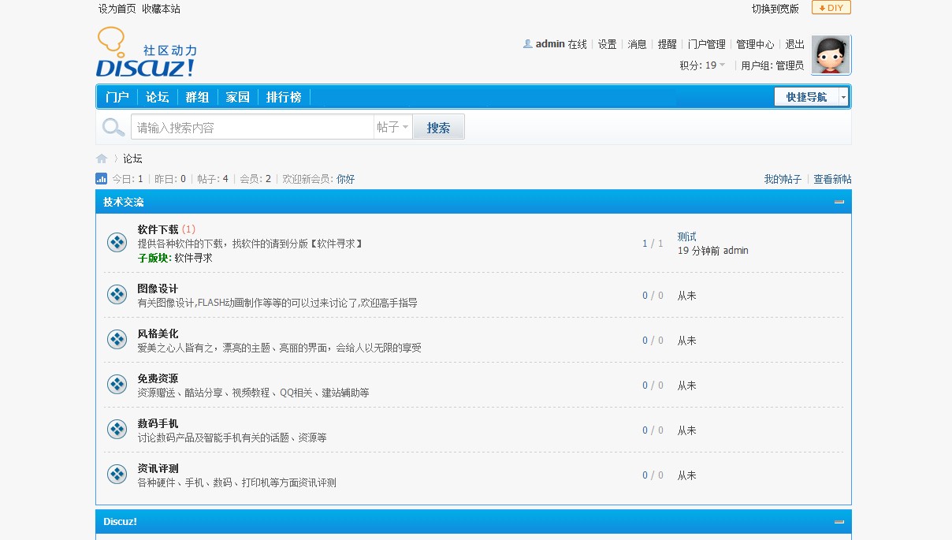Click the 风格美化 forum icon
This screenshot has height=540, width=952.
(x=117, y=340)
